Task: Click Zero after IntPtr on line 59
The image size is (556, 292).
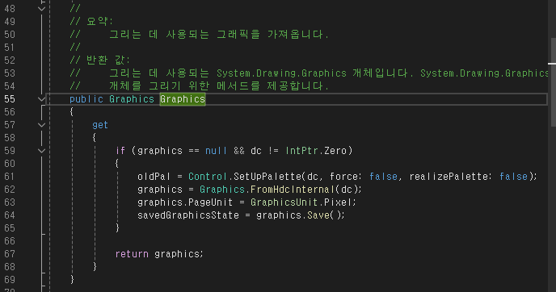Action: pos(335,151)
